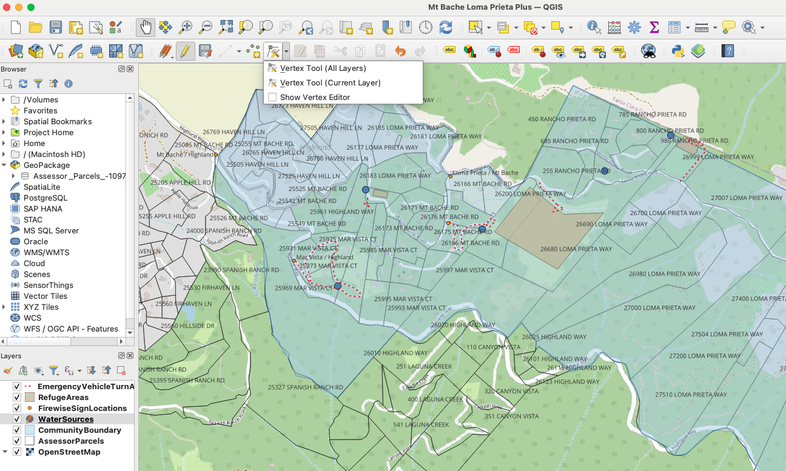Choose Vertex Tool (All Layers)
The height and width of the screenshot is (471, 786).
323,68
